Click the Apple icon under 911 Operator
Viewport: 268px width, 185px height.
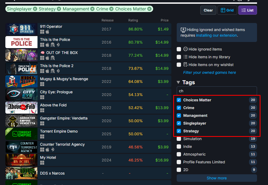(47, 32)
